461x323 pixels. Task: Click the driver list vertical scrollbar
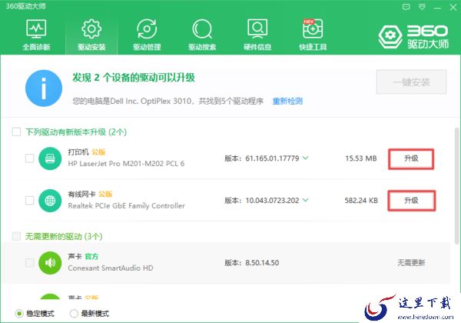tap(457, 186)
